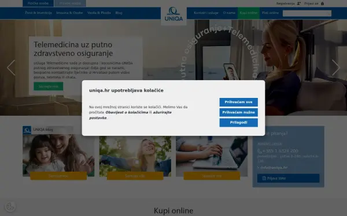This screenshot has height=216, width=347.
Task: Open the Blog menu item
Action: click(x=119, y=13)
